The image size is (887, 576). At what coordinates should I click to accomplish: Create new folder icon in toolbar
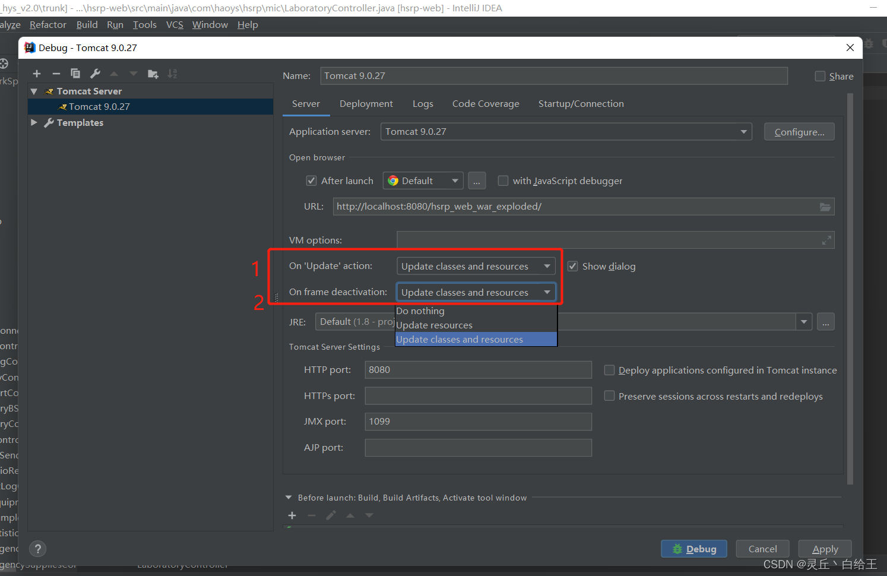(153, 74)
